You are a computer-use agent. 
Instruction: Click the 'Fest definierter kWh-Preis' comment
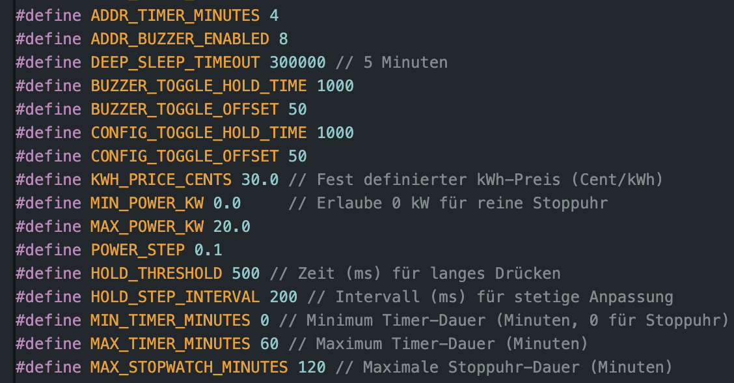point(439,180)
